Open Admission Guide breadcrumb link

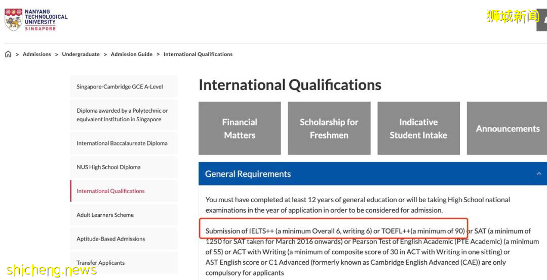[x=131, y=54]
